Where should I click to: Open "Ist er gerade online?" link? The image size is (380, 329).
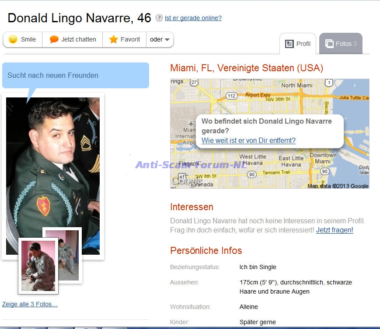pyautogui.click(x=193, y=18)
